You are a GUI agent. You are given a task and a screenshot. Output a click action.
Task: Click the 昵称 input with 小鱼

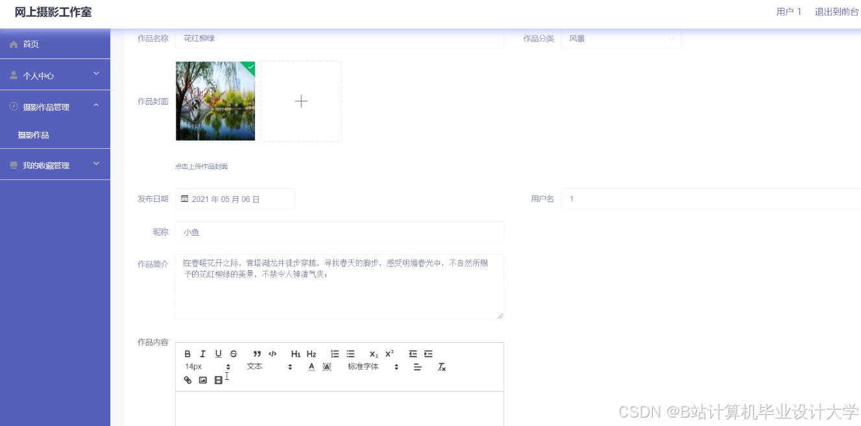pyautogui.click(x=339, y=232)
